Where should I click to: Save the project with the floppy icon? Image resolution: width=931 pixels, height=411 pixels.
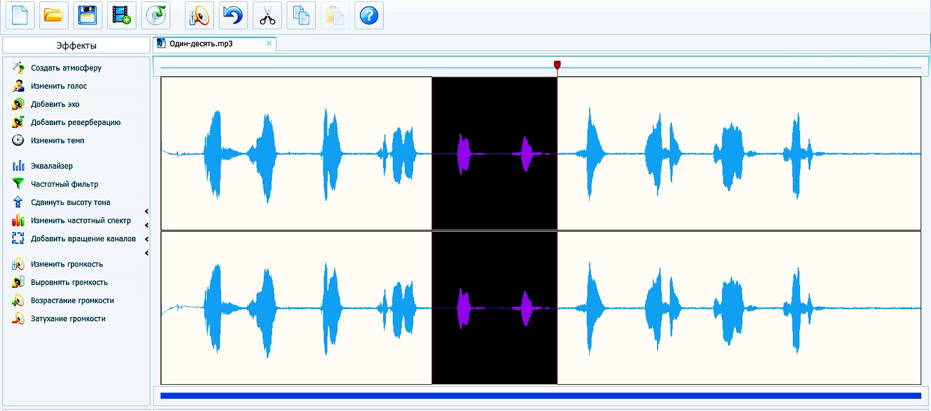pos(88,16)
